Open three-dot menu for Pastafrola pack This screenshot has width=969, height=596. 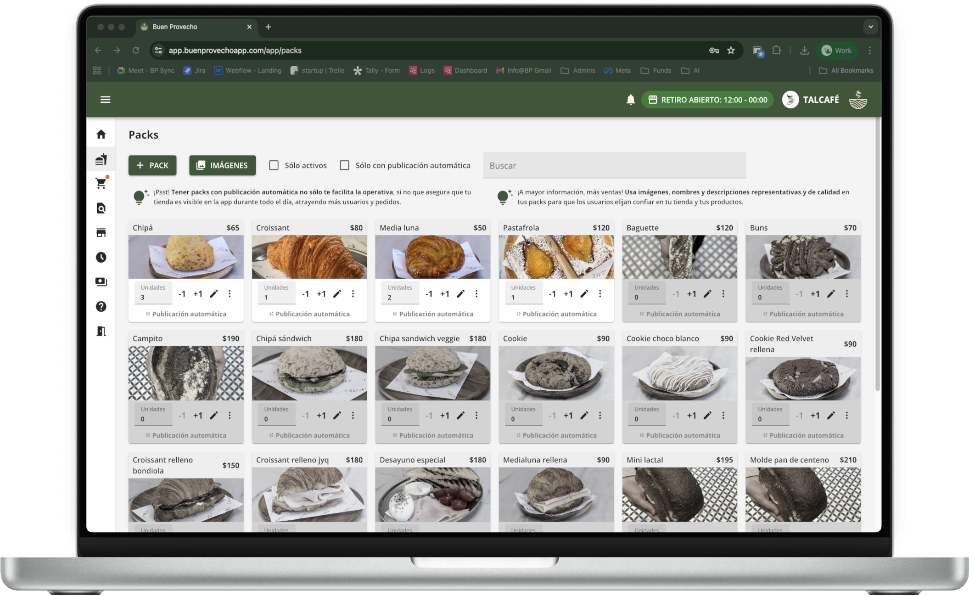tap(599, 294)
